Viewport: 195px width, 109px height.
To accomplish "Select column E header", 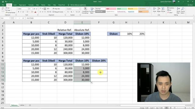I will [82, 22].
